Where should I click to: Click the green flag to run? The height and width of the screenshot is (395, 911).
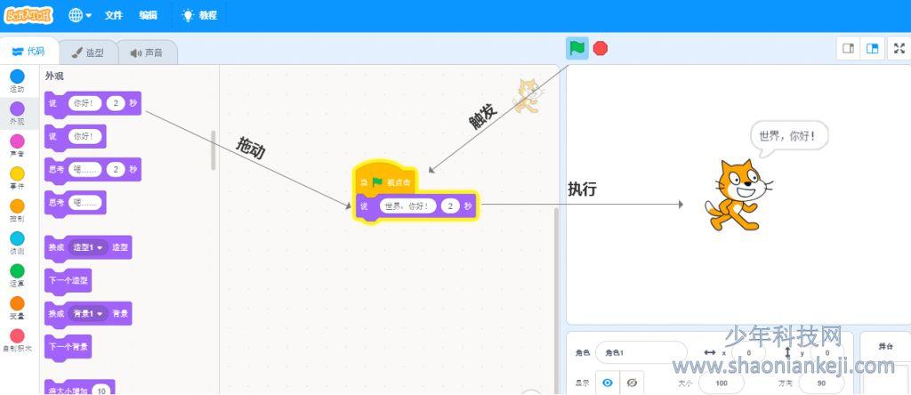point(576,48)
